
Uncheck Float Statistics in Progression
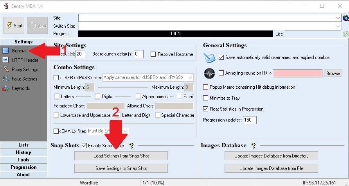click(206, 109)
